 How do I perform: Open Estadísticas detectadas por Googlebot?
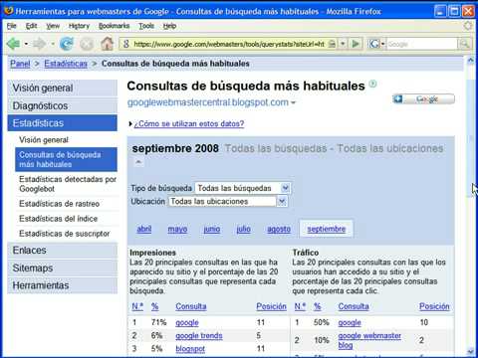click(68, 184)
